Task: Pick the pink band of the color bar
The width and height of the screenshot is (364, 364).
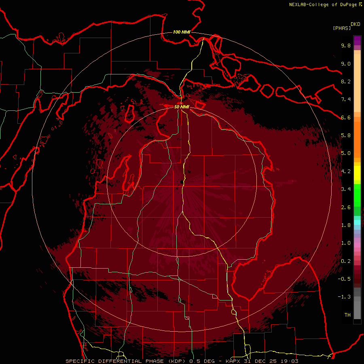Action: (x=357, y=245)
